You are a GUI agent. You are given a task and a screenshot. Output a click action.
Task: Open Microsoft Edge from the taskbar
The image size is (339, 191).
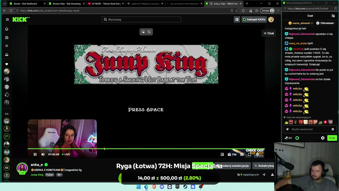click(x=146, y=187)
